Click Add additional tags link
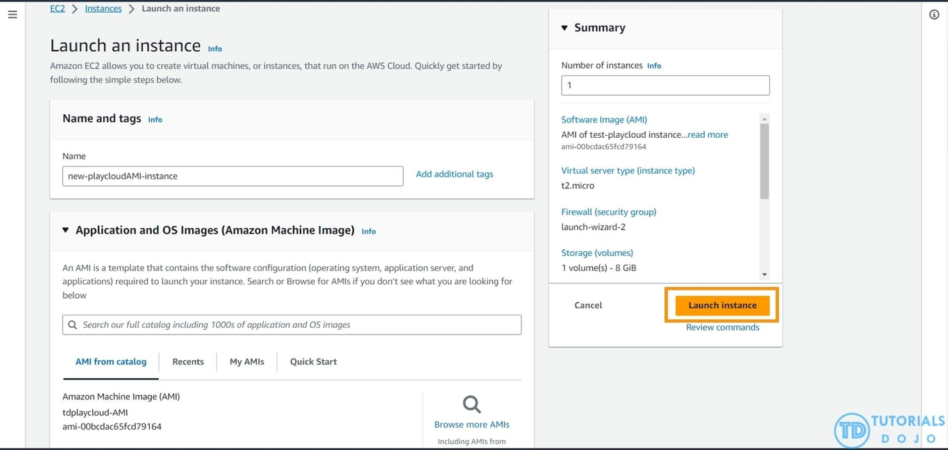Viewport: 948px width, 450px height. [x=454, y=174]
